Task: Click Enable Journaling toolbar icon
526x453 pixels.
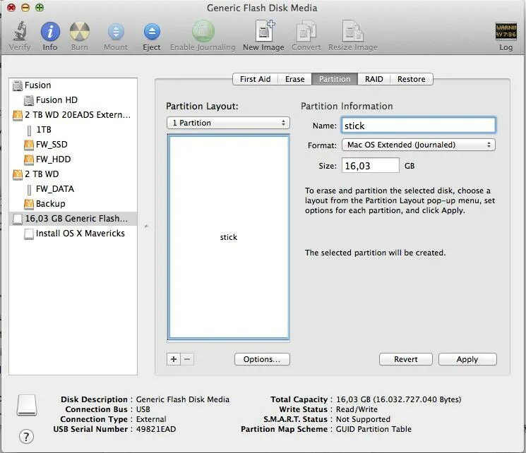Action: point(203,31)
